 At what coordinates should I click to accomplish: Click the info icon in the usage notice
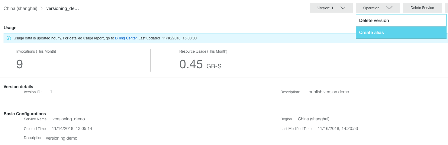click(8, 38)
